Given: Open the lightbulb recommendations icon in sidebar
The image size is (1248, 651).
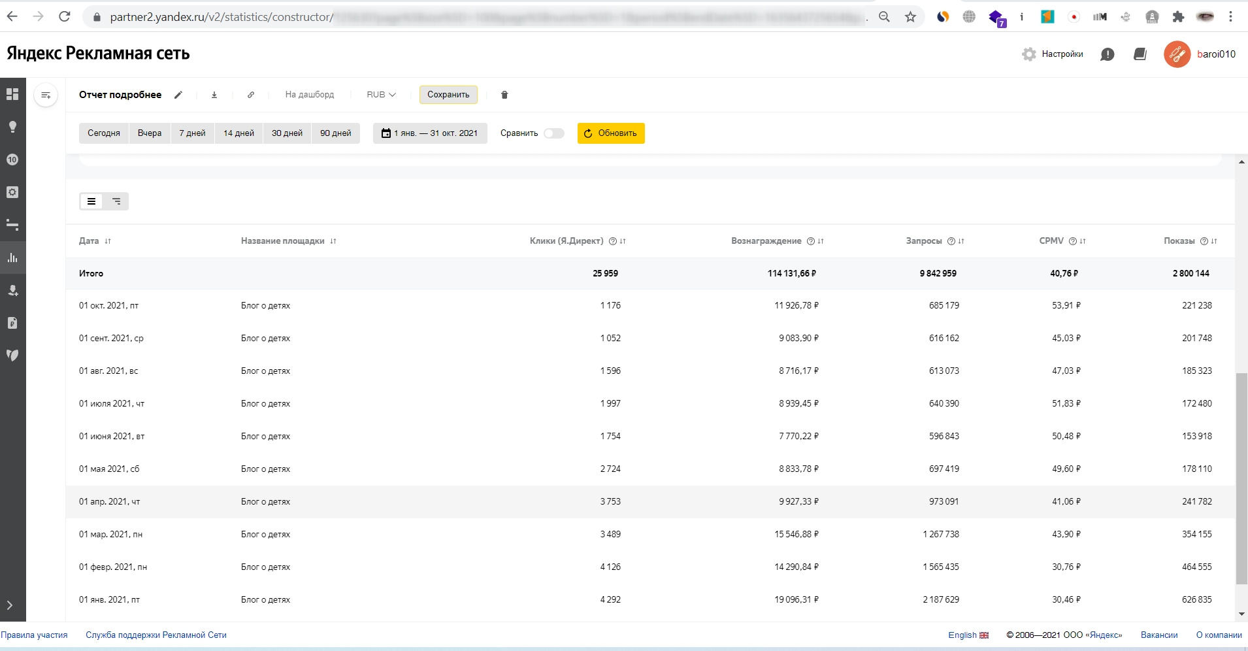Looking at the screenshot, I should pyautogui.click(x=12, y=127).
